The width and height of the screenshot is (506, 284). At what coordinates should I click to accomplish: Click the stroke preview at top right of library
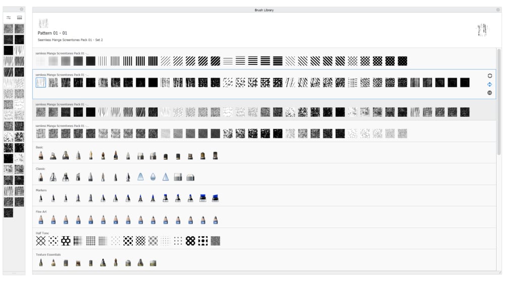point(482,30)
